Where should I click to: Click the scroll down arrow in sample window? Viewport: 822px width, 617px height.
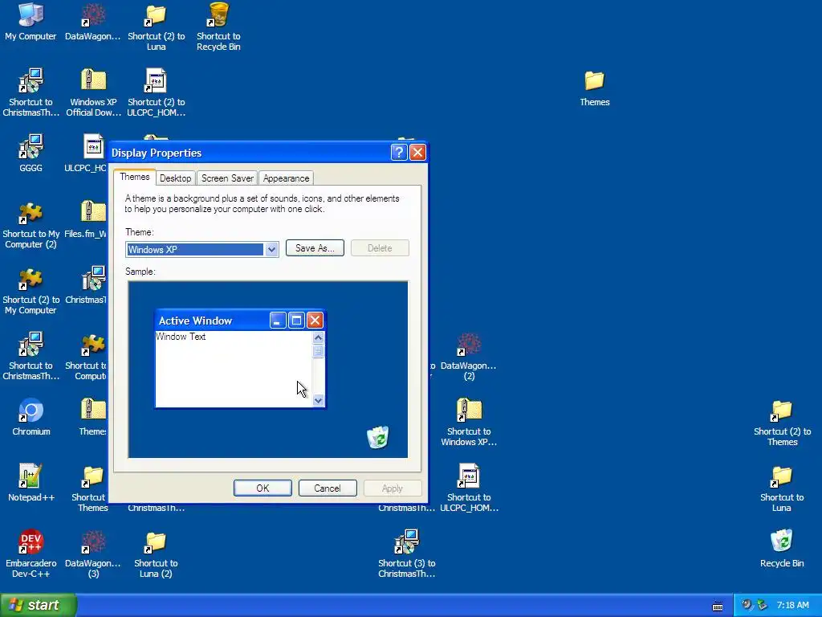click(x=318, y=401)
